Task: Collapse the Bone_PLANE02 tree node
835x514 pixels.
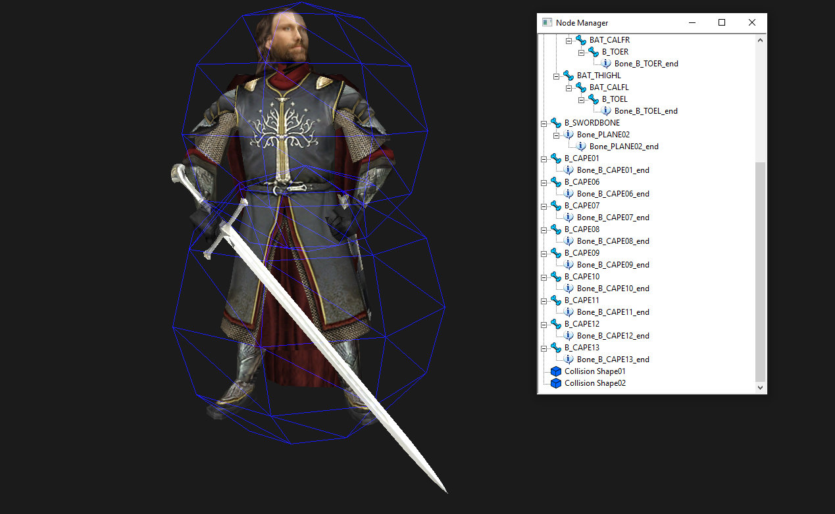Action: click(x=556, y=135)
